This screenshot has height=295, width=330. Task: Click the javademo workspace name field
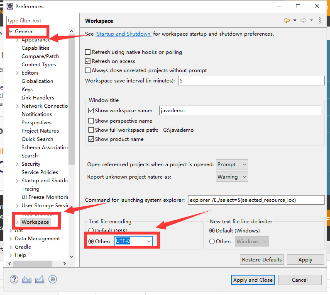240,111
